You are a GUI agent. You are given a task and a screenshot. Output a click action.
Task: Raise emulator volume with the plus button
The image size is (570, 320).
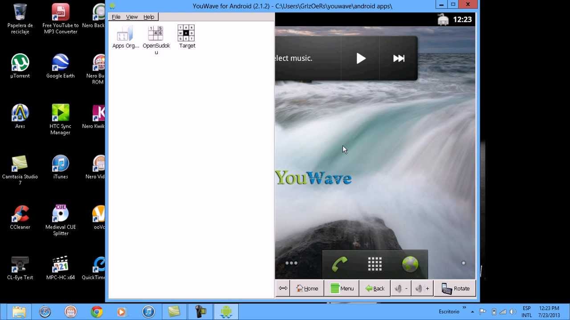pyautogui.click(x=422, y=288)
